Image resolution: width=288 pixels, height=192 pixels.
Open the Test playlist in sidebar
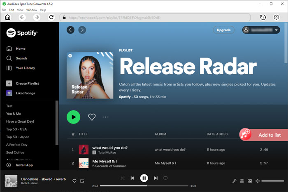[x=9, y=106]
